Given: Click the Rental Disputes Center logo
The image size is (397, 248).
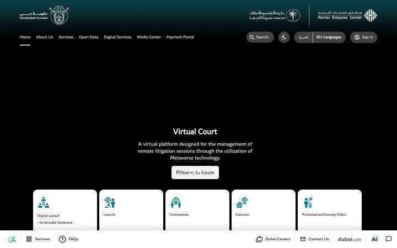Looking at the screenshot, I should tap(347, 15).
